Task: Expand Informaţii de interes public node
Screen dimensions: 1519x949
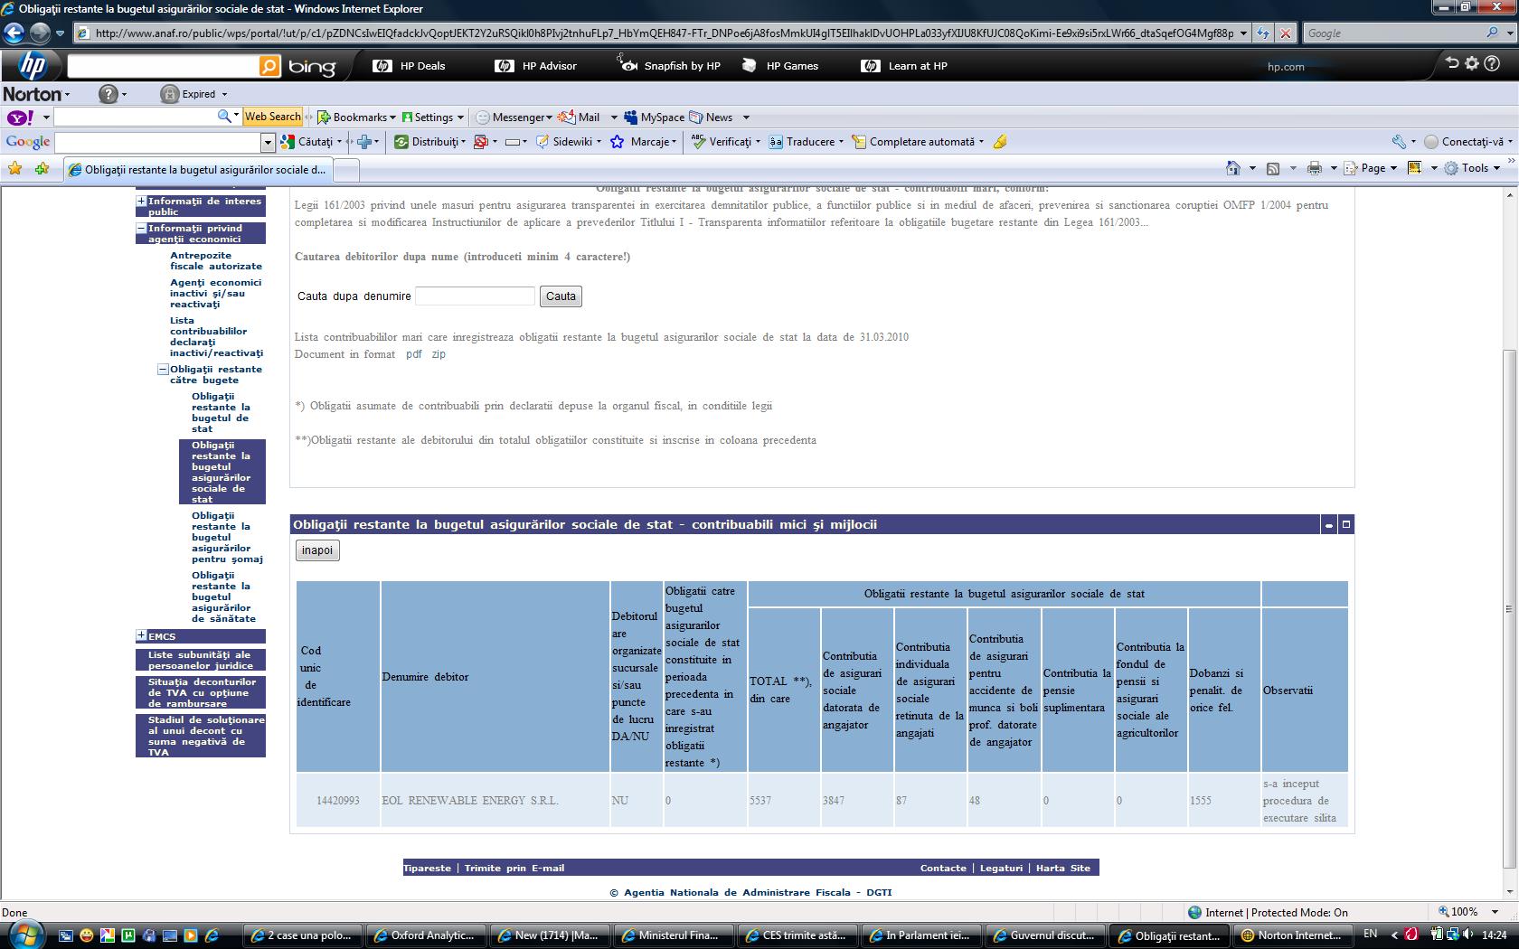Action: 141,202
